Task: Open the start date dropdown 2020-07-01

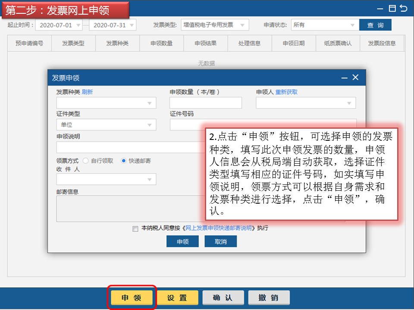Action: 59,25
